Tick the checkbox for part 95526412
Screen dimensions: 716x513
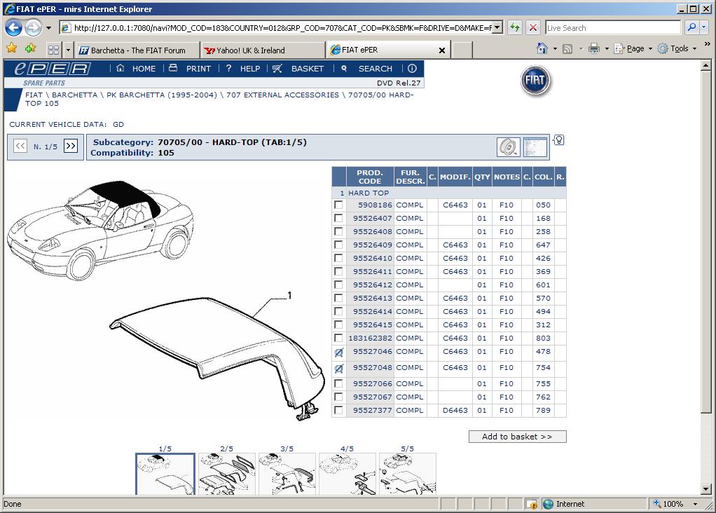click(x=338, y=285)
